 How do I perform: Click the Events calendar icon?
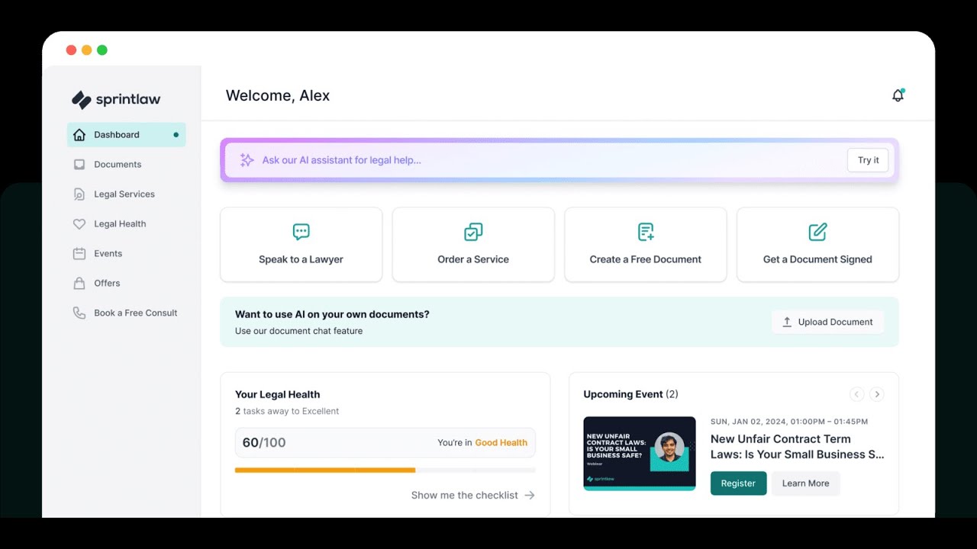coord(79,254)
